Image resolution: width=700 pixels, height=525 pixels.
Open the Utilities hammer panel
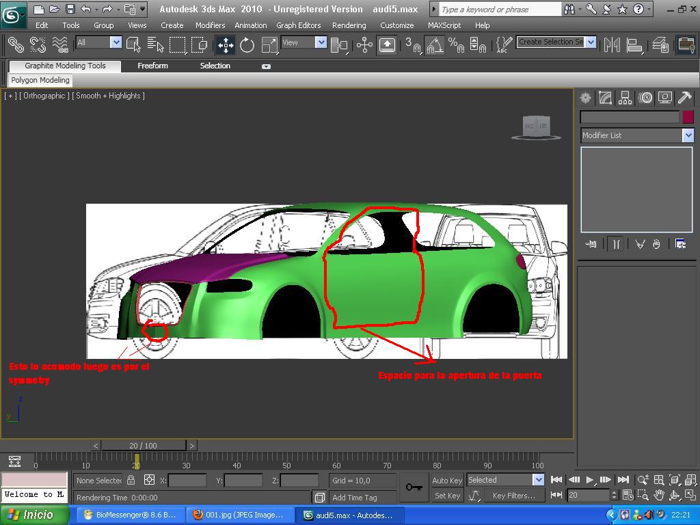pyautogui.click(x=685, y=98)
